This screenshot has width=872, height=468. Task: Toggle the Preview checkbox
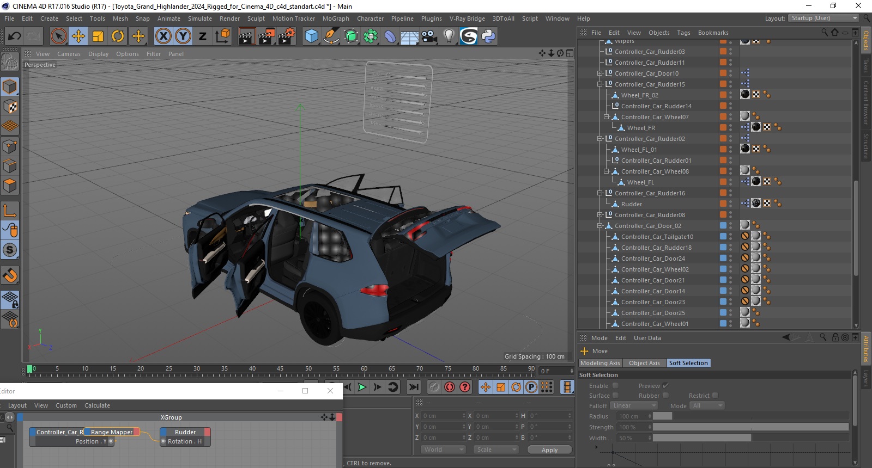point(665,385)
